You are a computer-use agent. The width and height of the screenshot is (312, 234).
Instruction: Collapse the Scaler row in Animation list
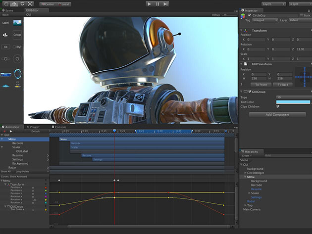[2, 147]
